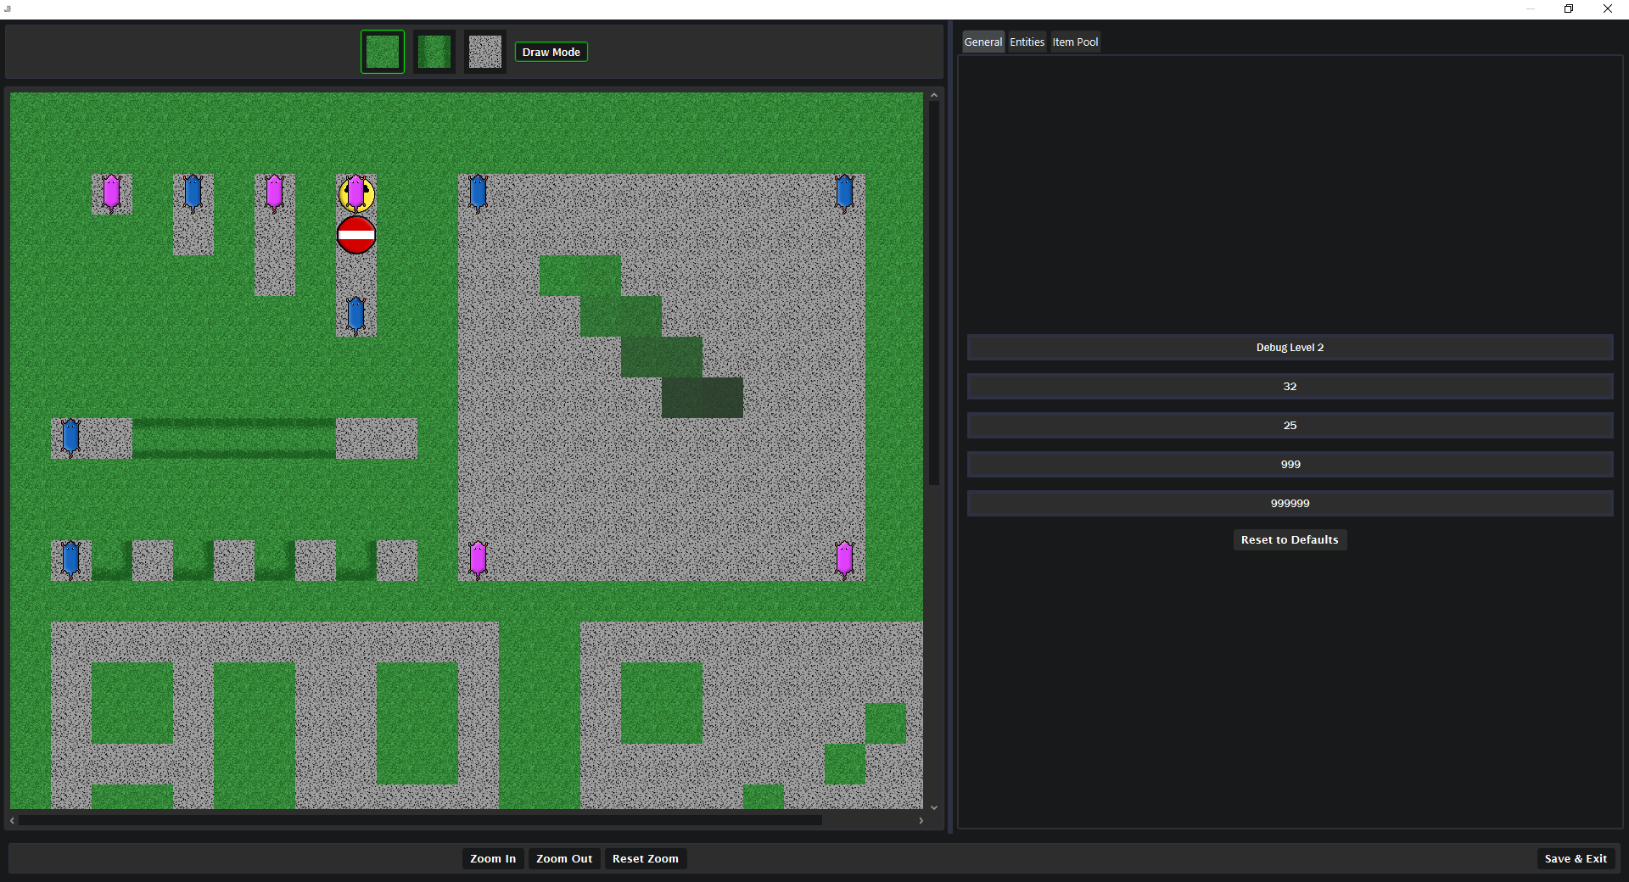This screenshot has width=1629, height=882.
Task: Click Reset to Defaults
Action: [1290, 540]
